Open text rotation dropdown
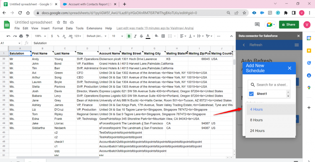 [x=209, y=36]
